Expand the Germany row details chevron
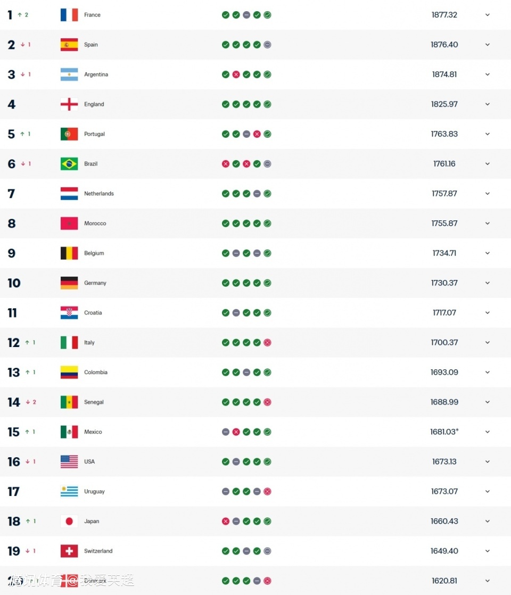 pos(487,283)
